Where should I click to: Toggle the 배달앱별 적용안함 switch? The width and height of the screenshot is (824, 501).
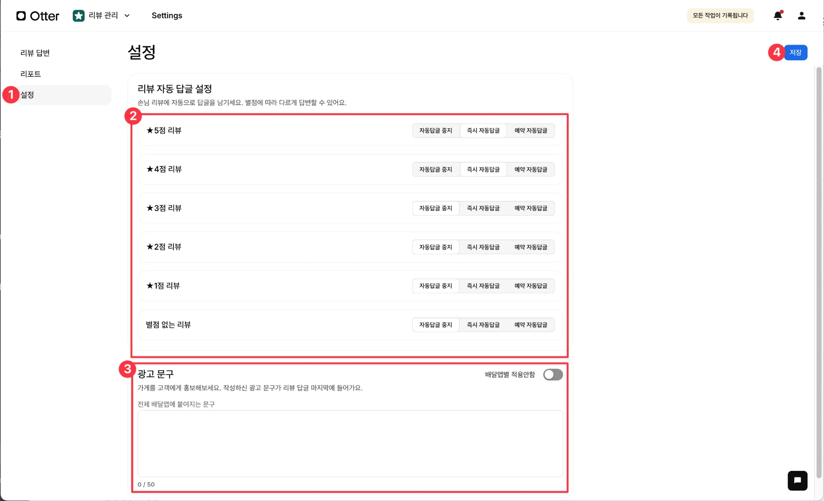(x=553, y=374)
